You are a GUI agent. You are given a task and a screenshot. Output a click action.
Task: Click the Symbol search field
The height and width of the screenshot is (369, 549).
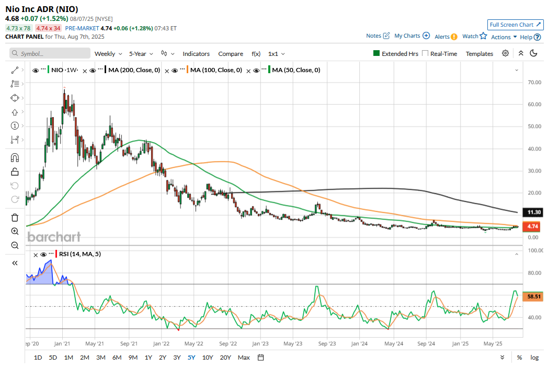50,53
